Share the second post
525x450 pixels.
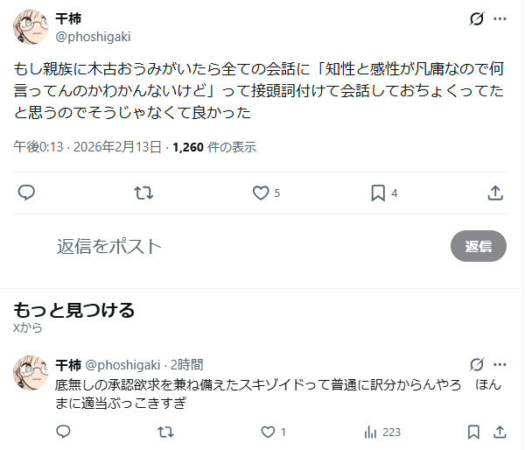click(x=500, y=432)
